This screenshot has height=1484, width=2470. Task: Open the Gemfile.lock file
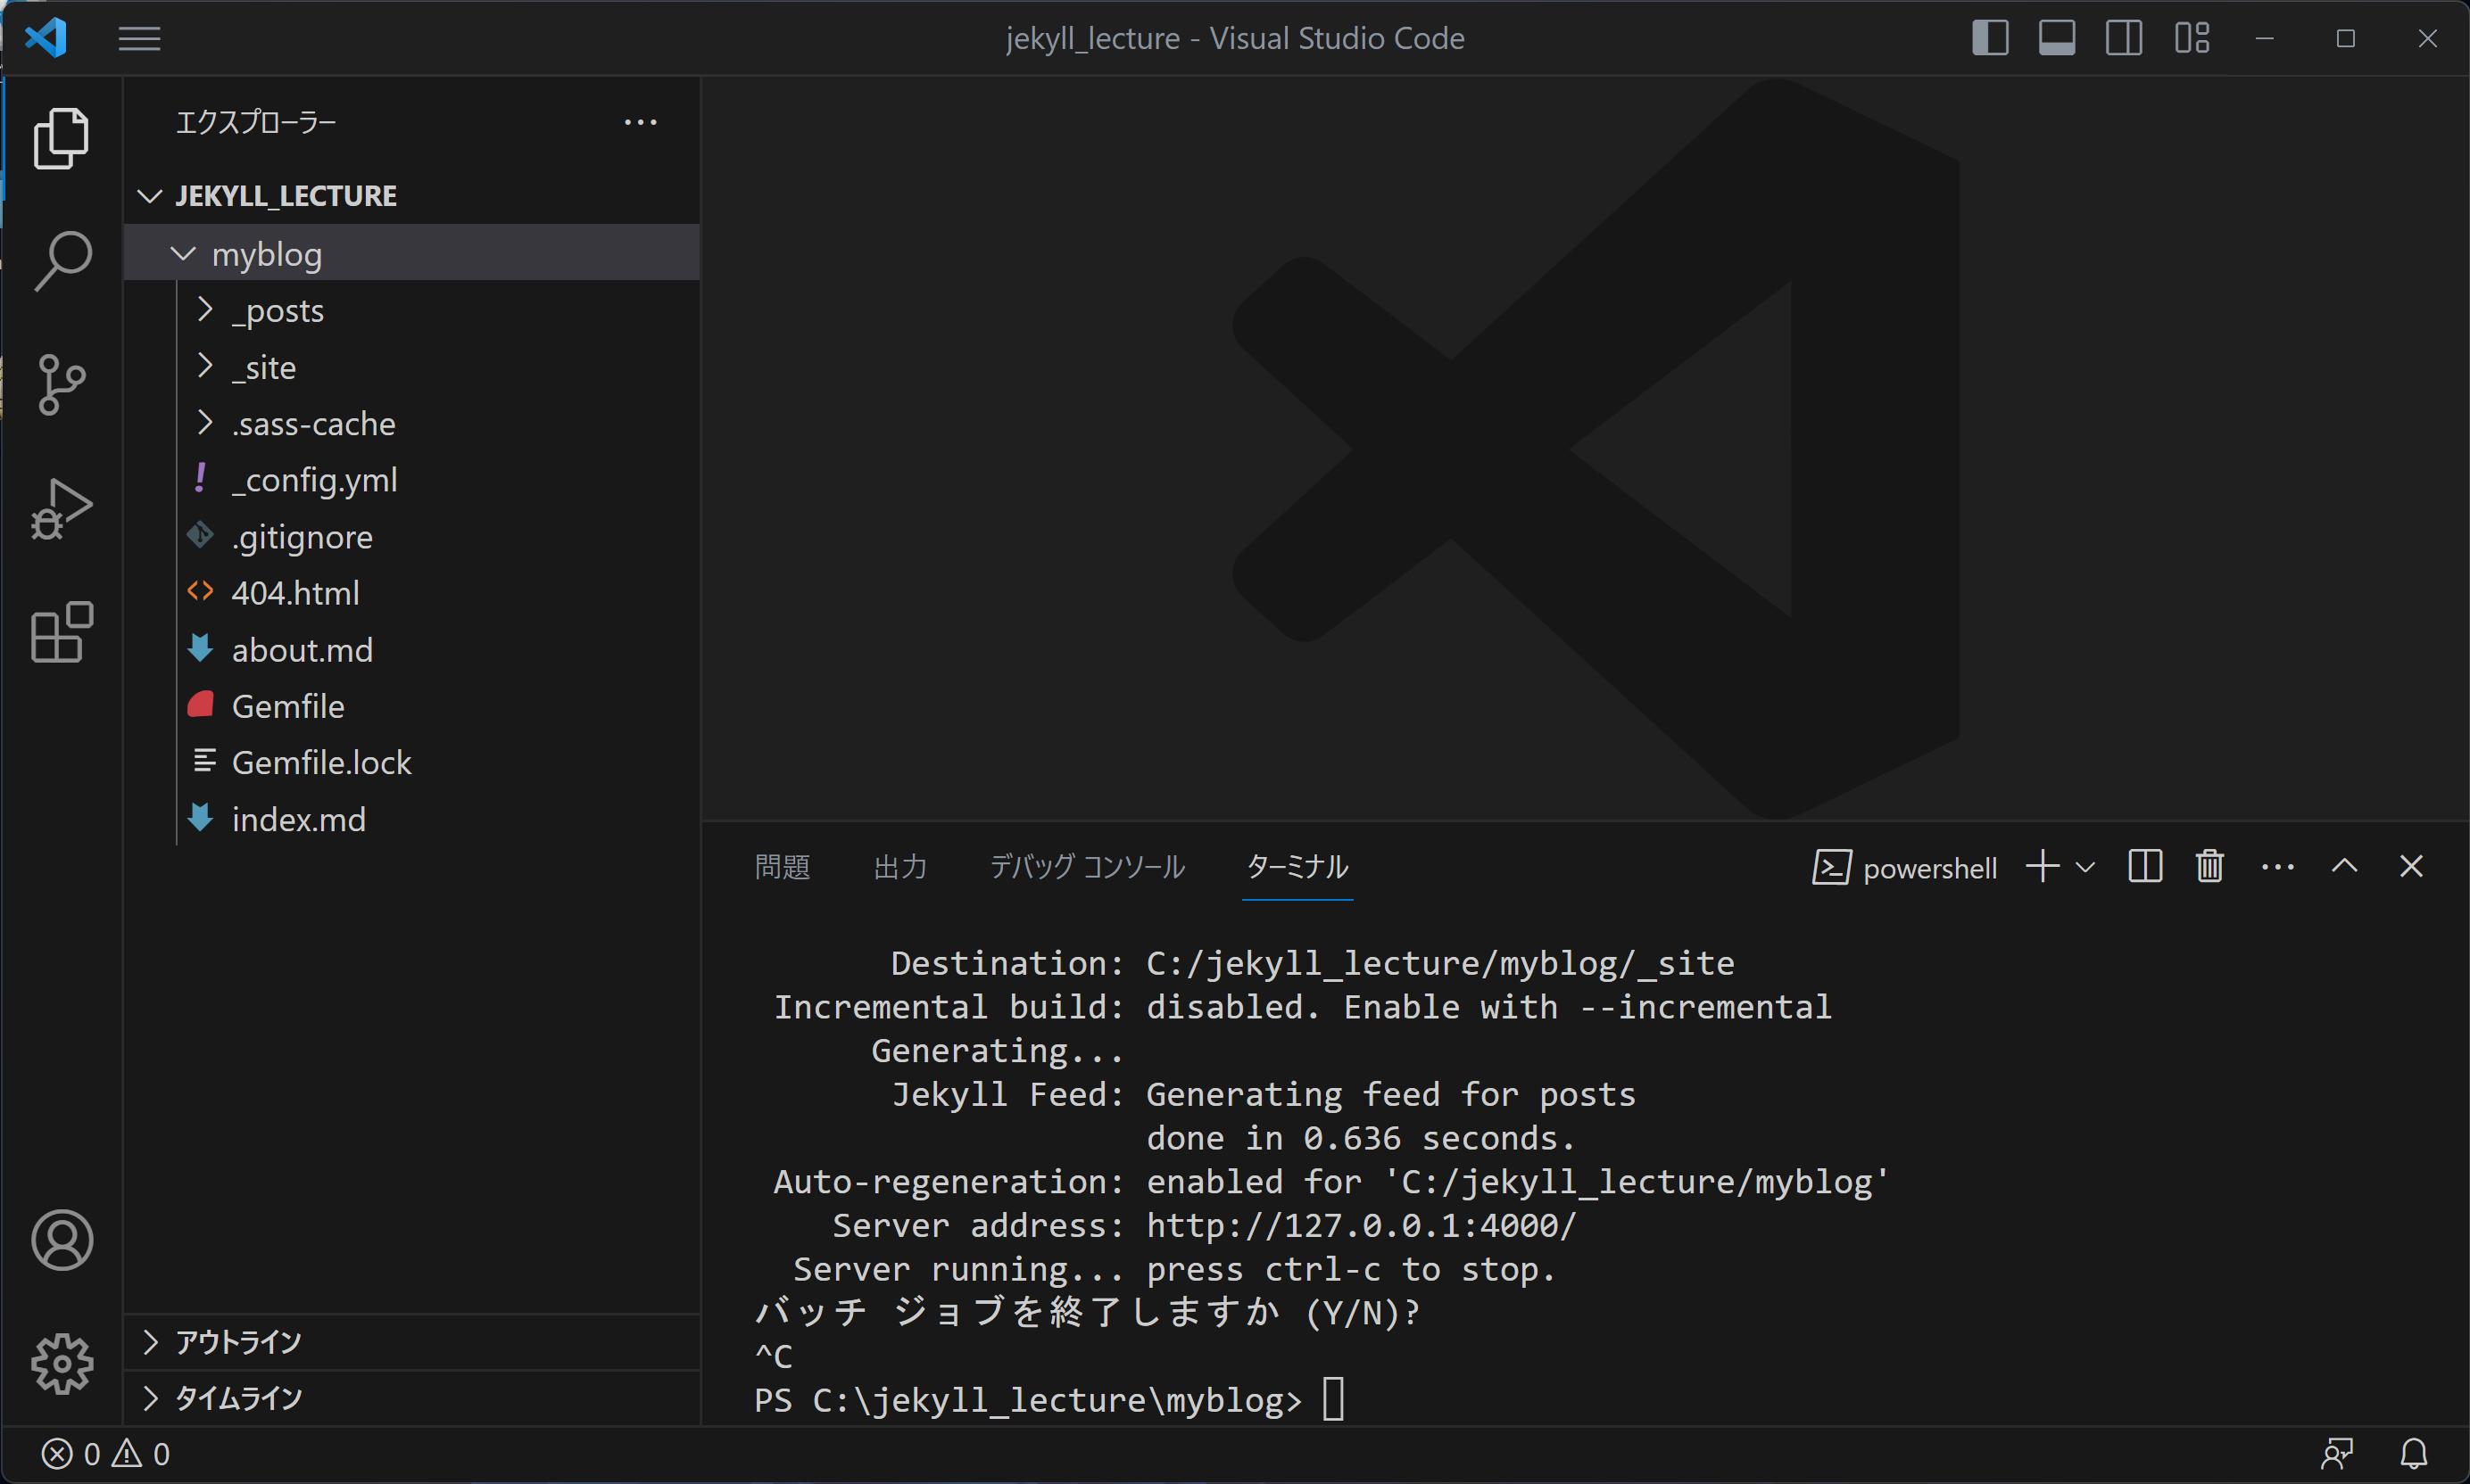410,763
